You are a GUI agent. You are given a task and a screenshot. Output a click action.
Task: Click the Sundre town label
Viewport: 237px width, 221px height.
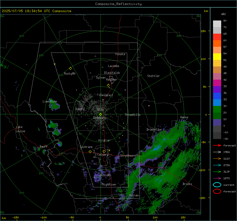(x=80, y=109)
